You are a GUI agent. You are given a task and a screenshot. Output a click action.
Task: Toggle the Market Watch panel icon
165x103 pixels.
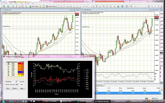(x=13, y=6)
